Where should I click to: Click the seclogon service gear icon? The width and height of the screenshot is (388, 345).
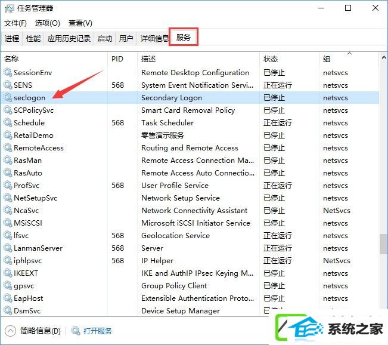pyautogui.click(x=8, y=98)
